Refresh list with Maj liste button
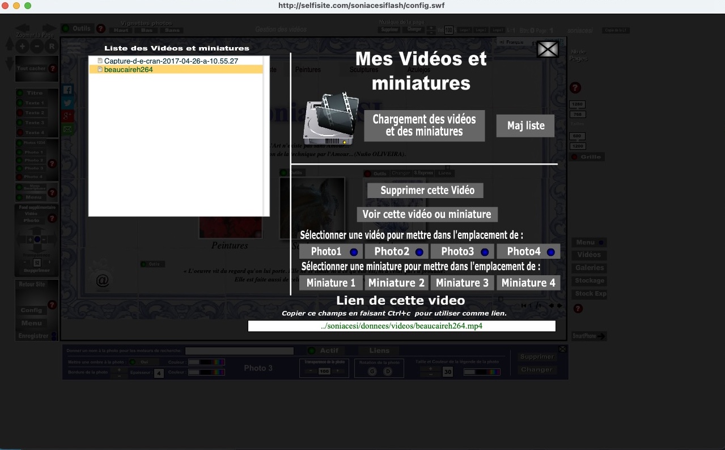This screenshot has width=725, height=450. point(525,125)
